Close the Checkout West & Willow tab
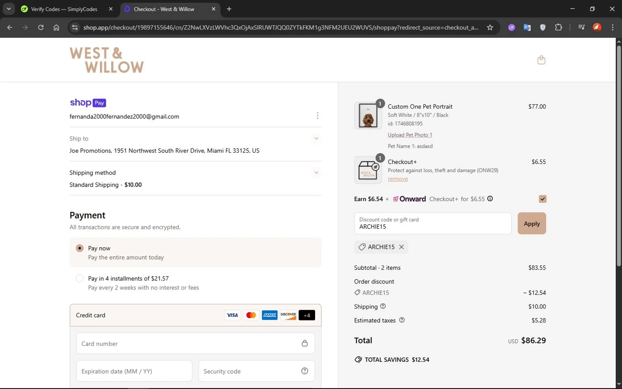Viewport: 622px width, 389px height. [x=214, y=9]
